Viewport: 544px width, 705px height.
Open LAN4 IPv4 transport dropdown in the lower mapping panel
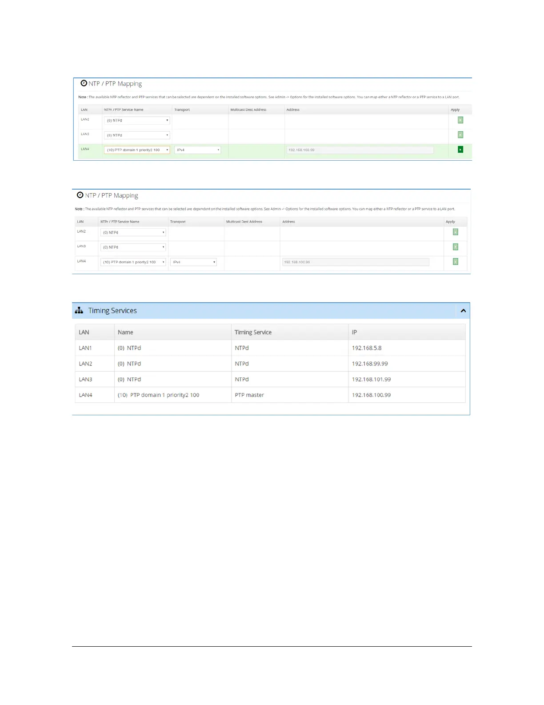[x=193, y=262]
